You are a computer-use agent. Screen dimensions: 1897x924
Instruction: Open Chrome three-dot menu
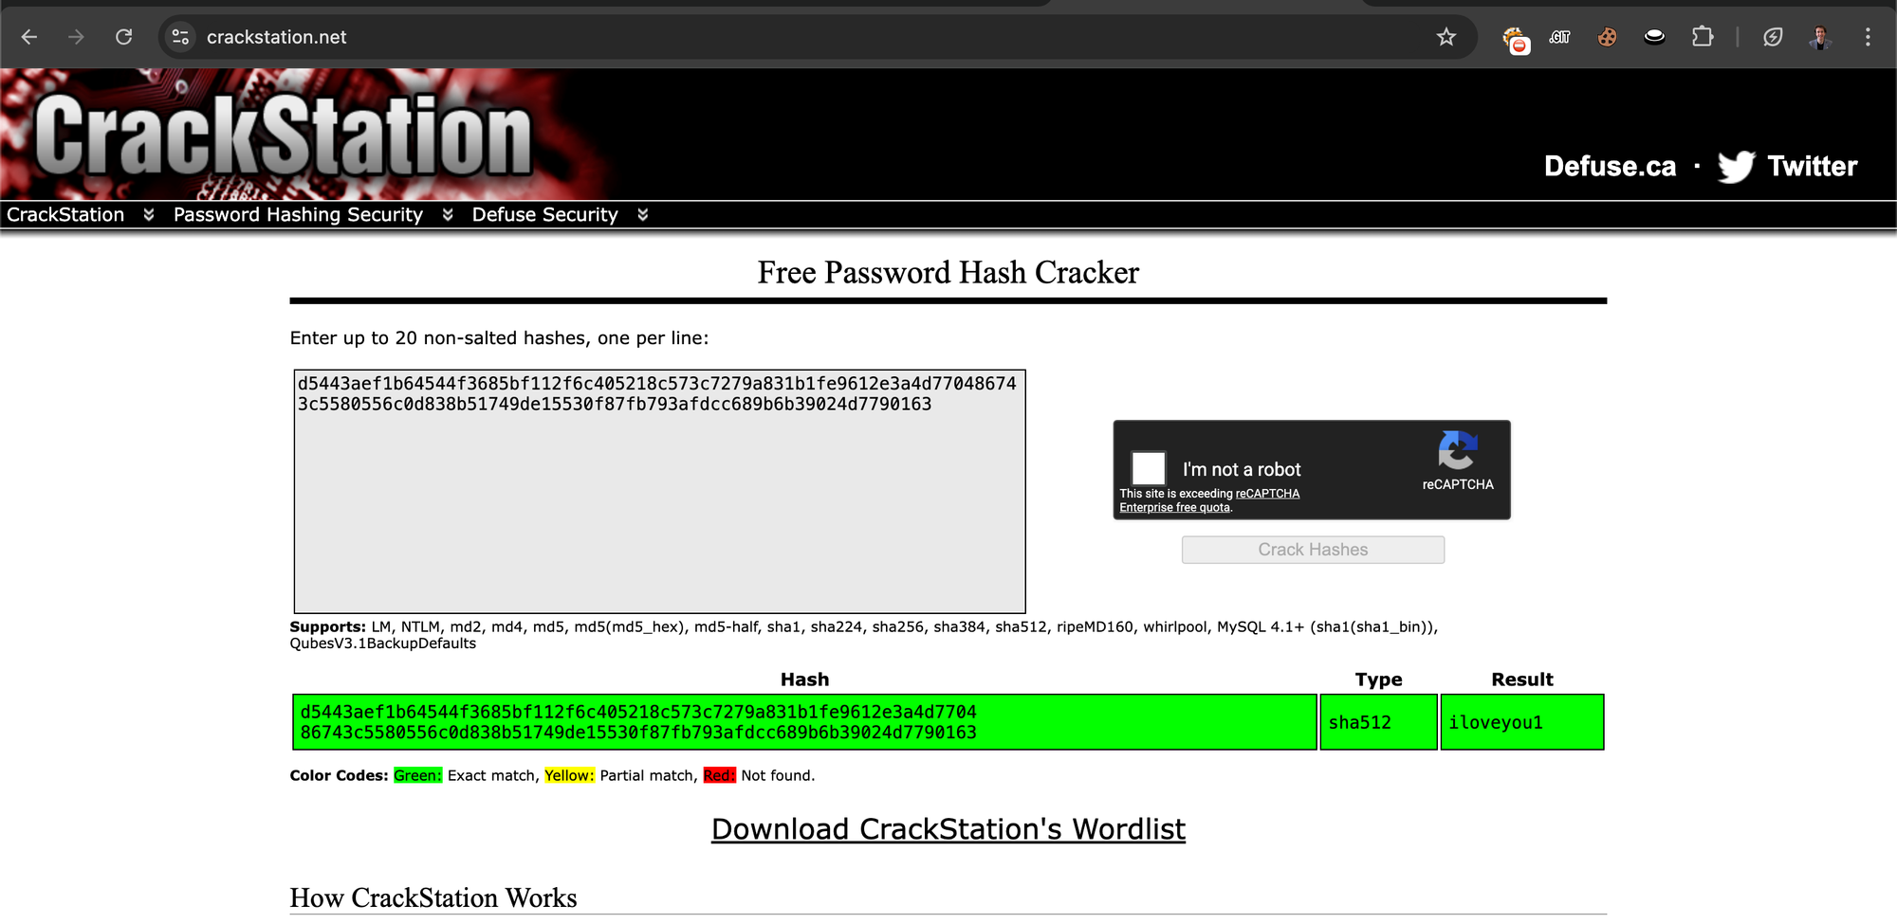pos(1868,37)
